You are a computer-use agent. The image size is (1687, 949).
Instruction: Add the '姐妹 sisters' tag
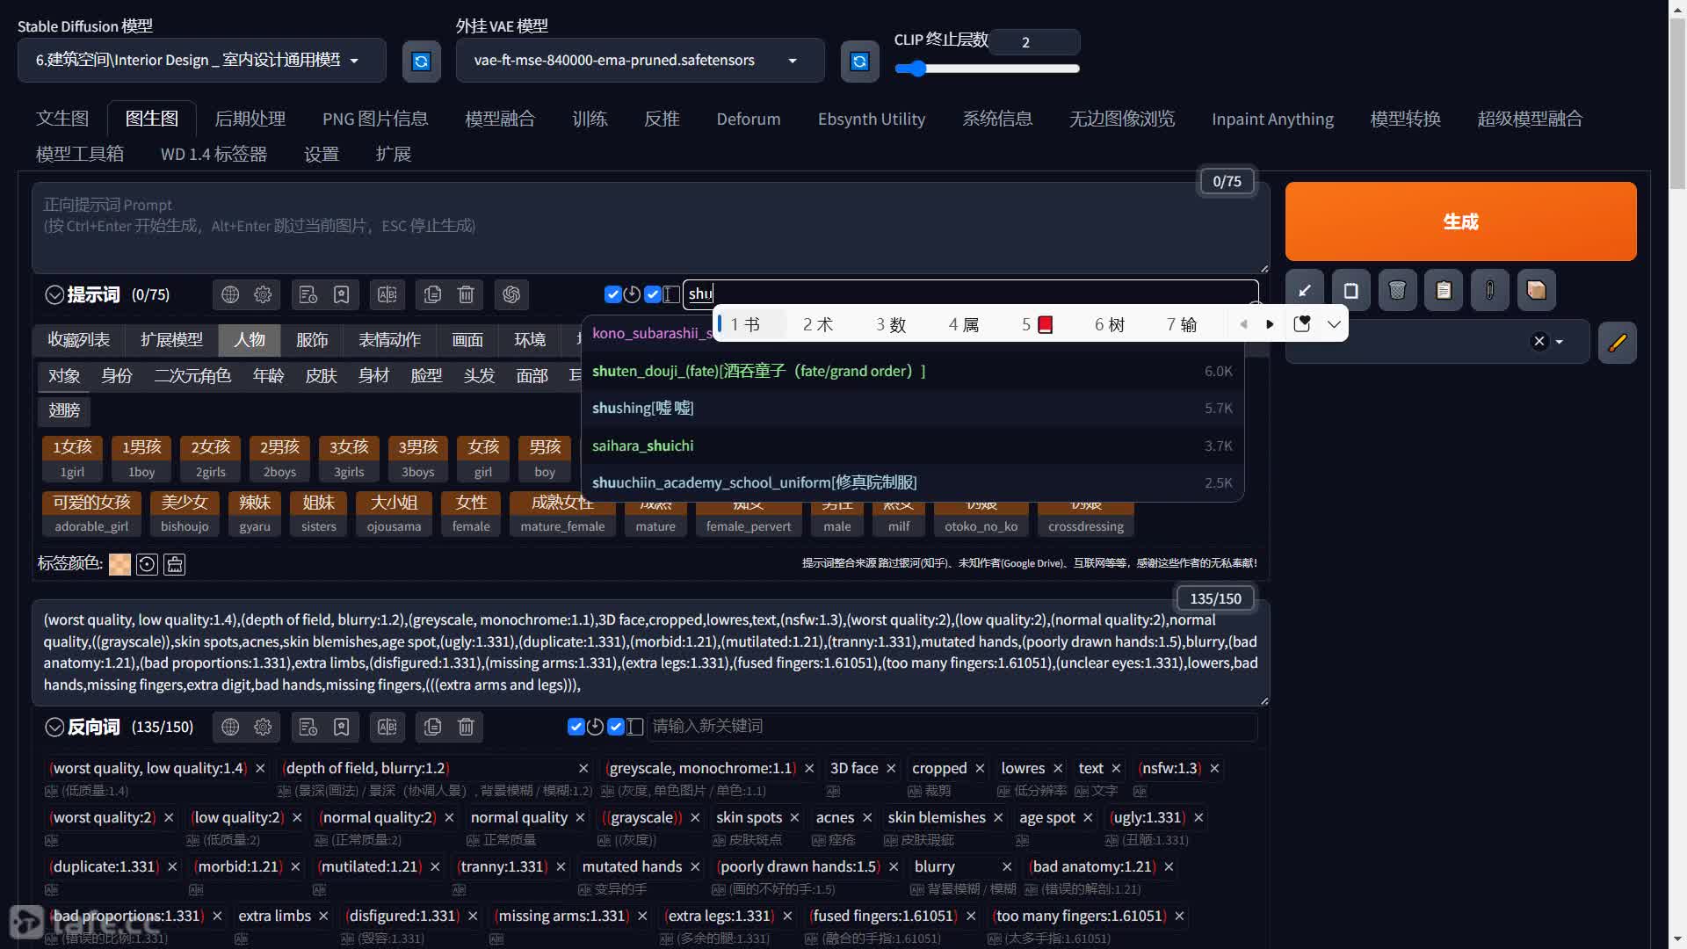click(x=319, y=514)
